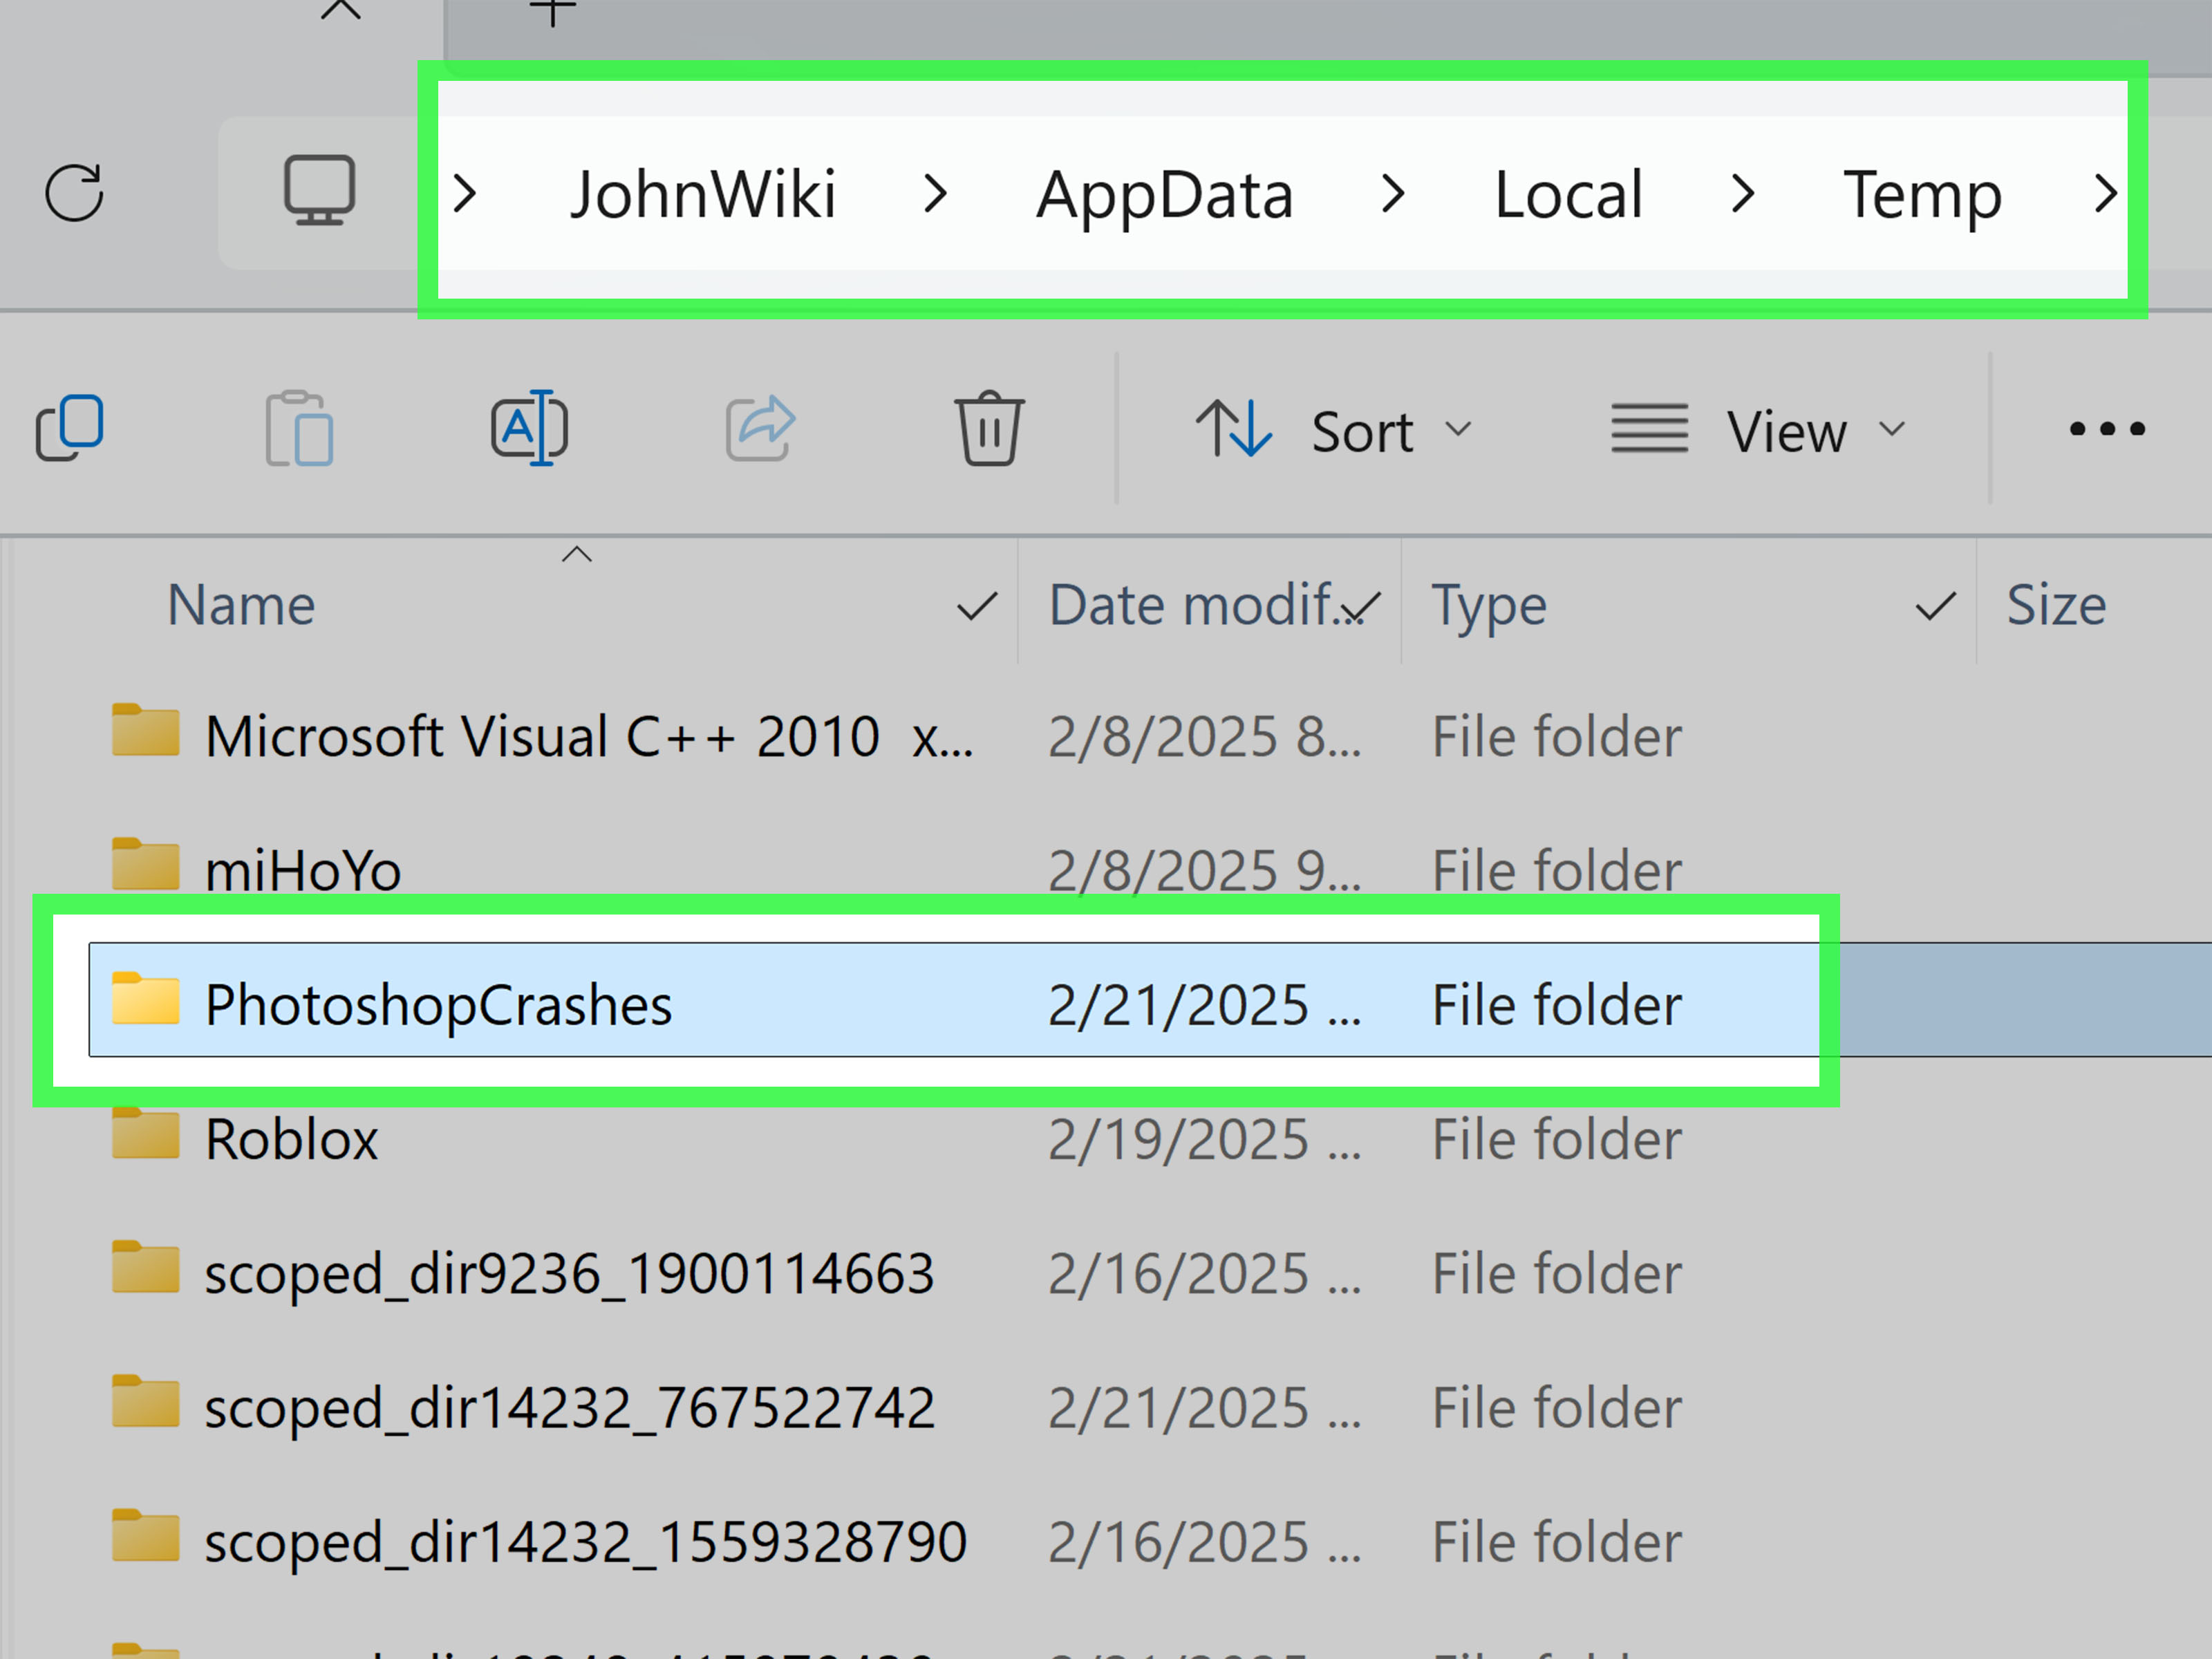Open the See more three-dots menu
Image resolution: width=2212 pixels, height=1659 pixels.
[x=2106, y=430]
